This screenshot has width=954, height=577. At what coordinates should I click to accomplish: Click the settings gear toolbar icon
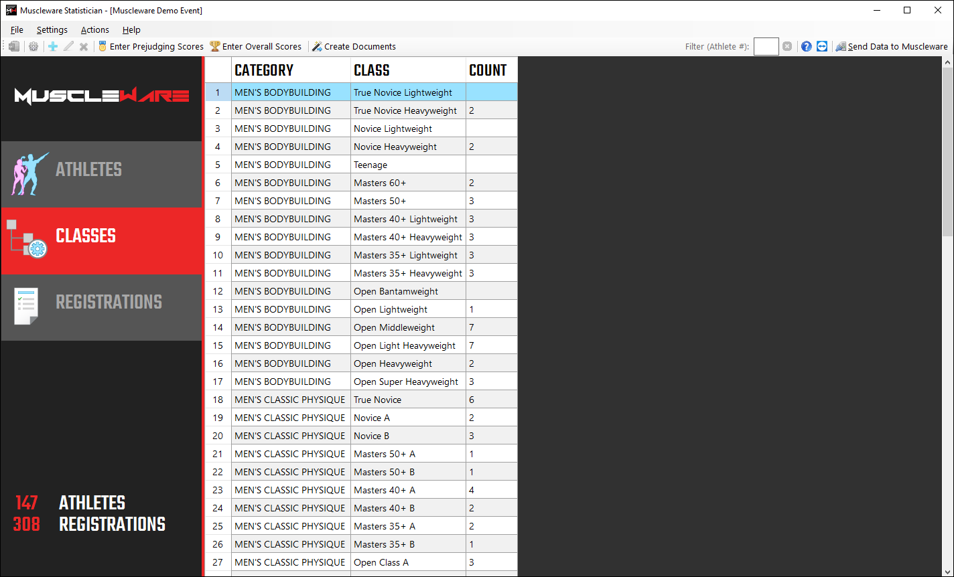[x=33, y=46]
